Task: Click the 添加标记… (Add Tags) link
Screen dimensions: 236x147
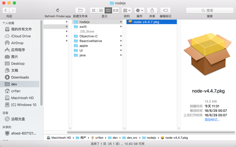Action: point(212,120)
